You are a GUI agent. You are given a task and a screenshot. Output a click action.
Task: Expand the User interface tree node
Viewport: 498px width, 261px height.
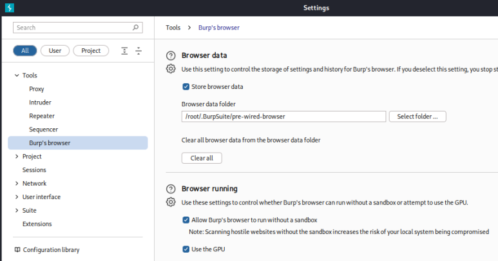click(x=17, y=197)
